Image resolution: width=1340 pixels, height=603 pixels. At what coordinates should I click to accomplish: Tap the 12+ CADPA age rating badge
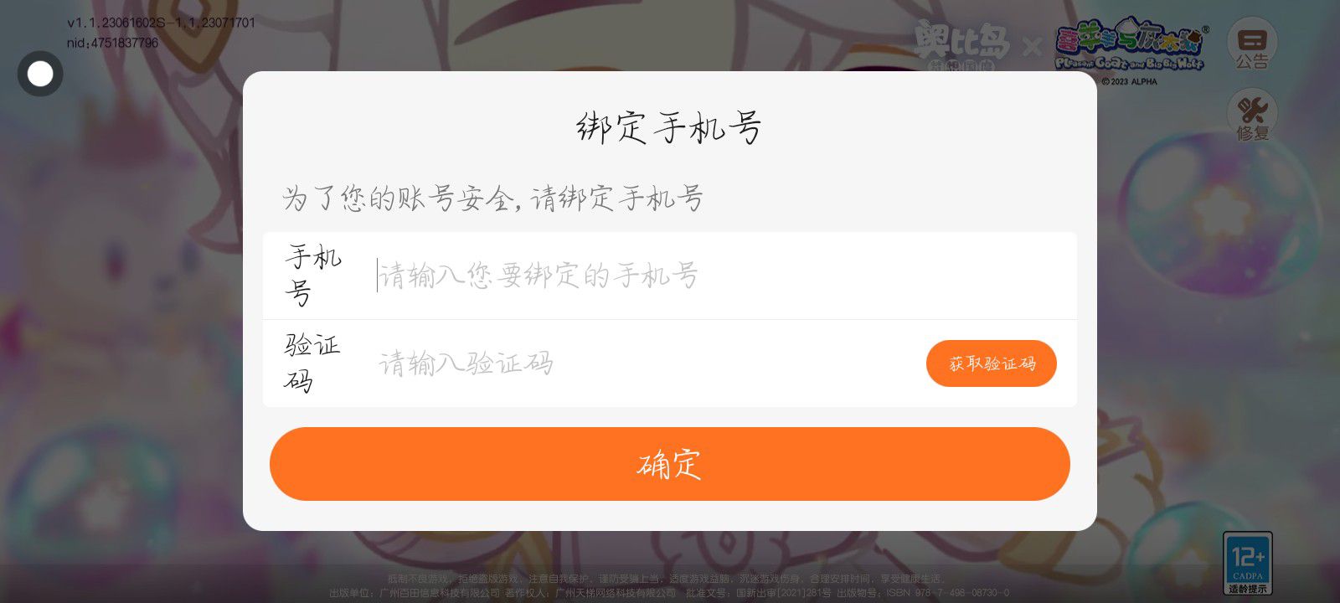[x=1247, y=558]
